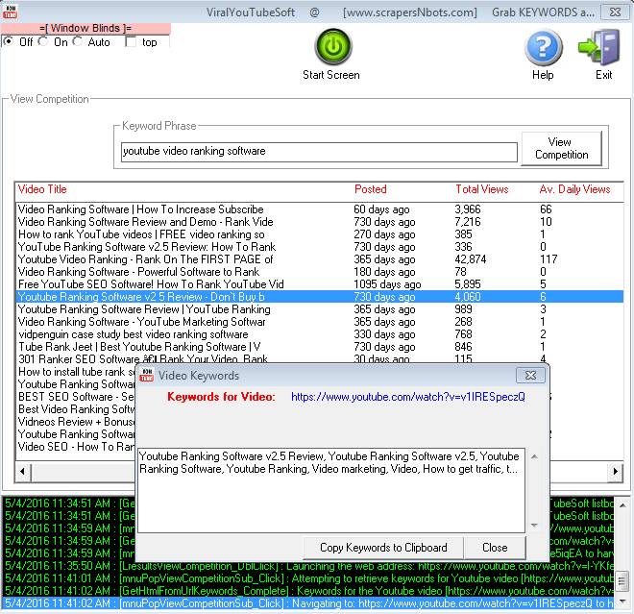Sort by the Total Views column header

(482, 189)
